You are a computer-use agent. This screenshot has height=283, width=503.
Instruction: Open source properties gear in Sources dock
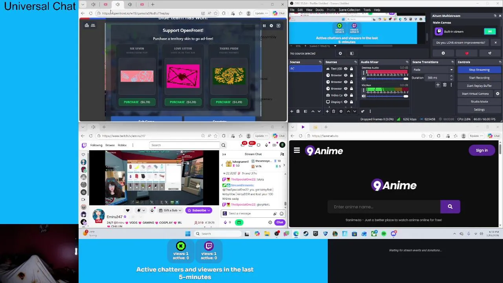click(341, 112)
